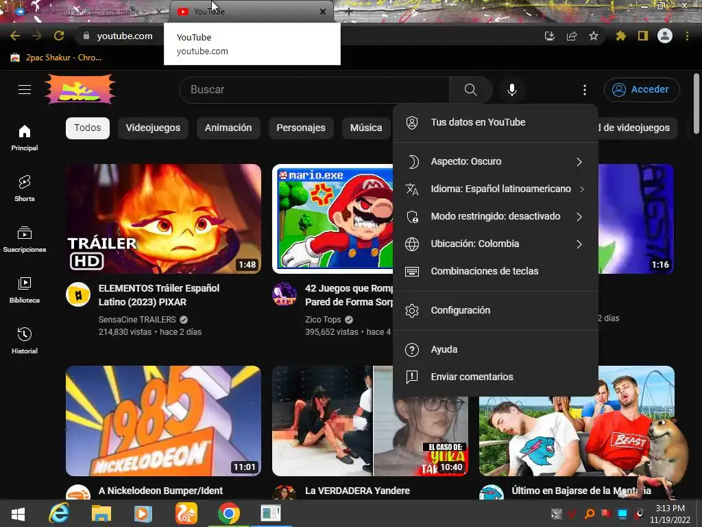Play the 1985 Nickelodeon thumbnail
Viewport: 702px width, 527px height.
163,421
